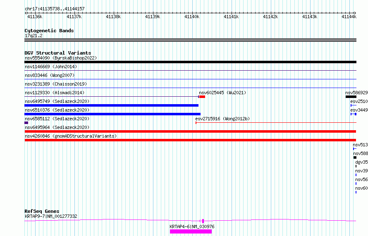Click the 41138k ruler tick label
The image size is (368, 236).
coord(113,17)
